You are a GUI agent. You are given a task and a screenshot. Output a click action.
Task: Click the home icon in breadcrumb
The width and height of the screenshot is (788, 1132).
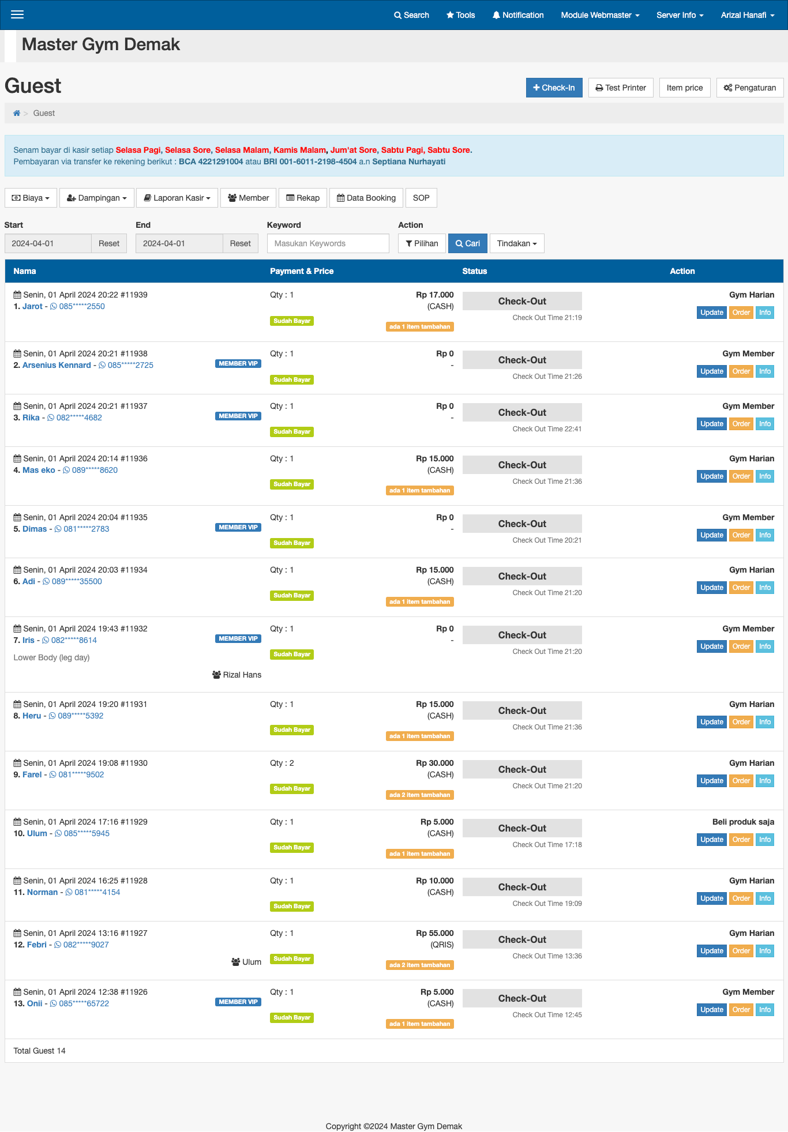click(x=17, y=113)
